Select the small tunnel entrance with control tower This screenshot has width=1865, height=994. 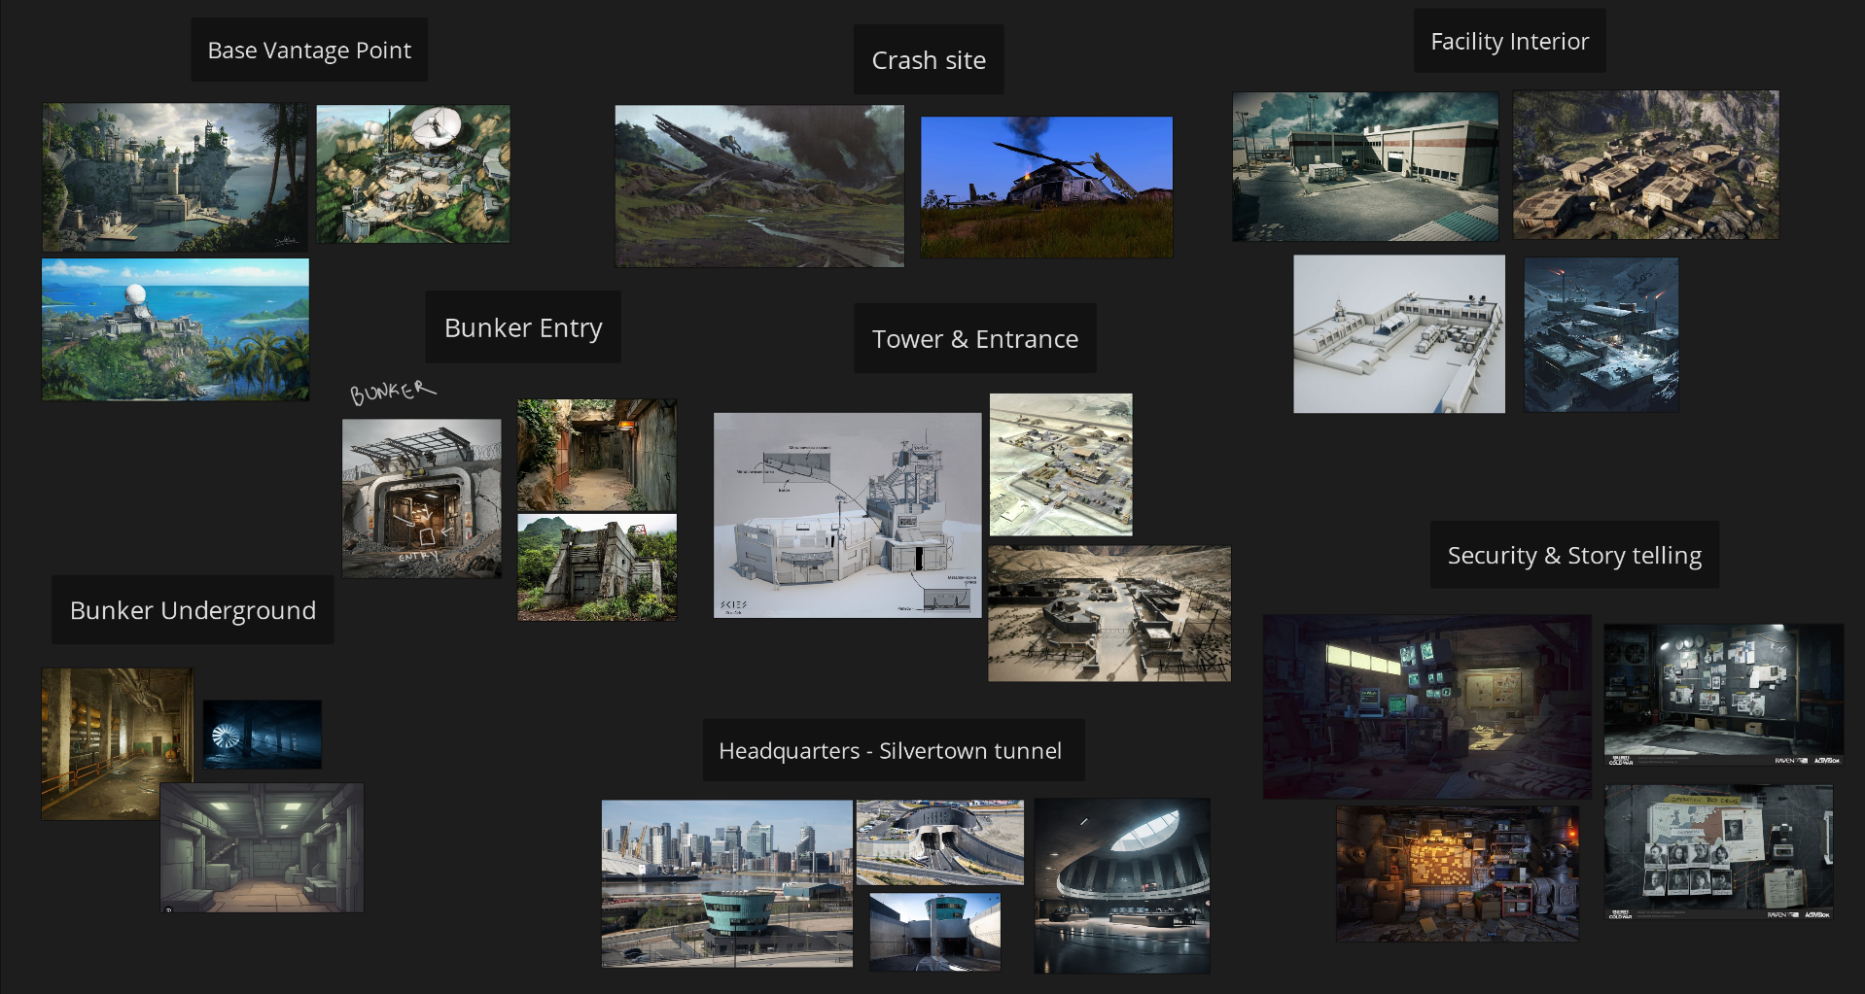tap(934, 932)
